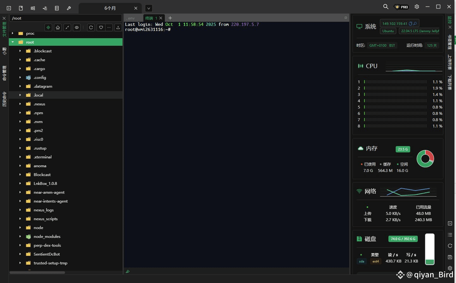Screen dimensions: 456x283
Task: Switch to the .env tab
Action: (x=131, y=18)
